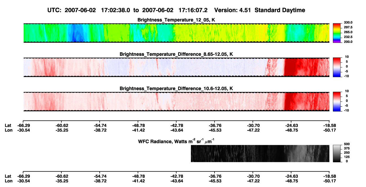This screenshot has height=187, width=366.
Task: Click the 250 label on WFC colorbar
Action: tap(347, 153)
